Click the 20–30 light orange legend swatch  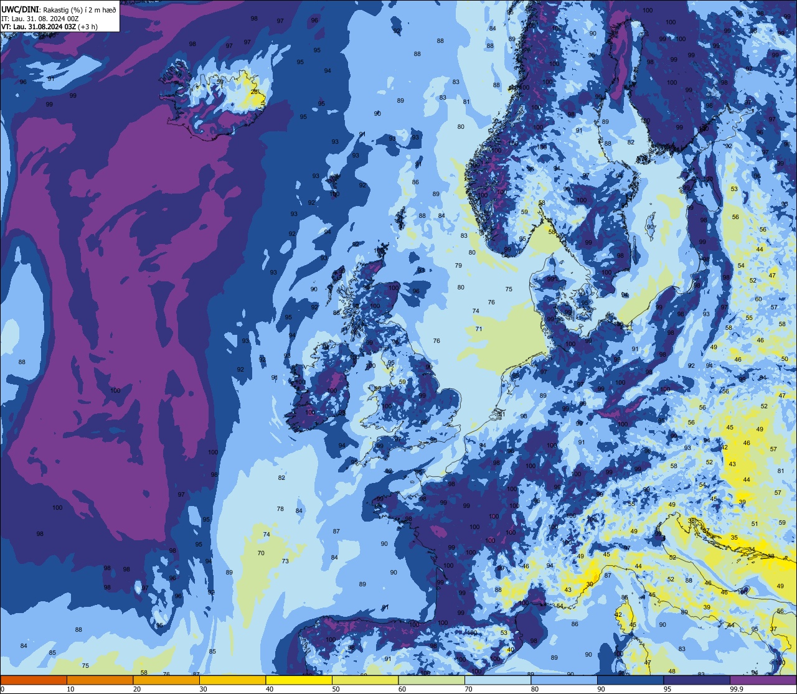[x=166, y=680]
